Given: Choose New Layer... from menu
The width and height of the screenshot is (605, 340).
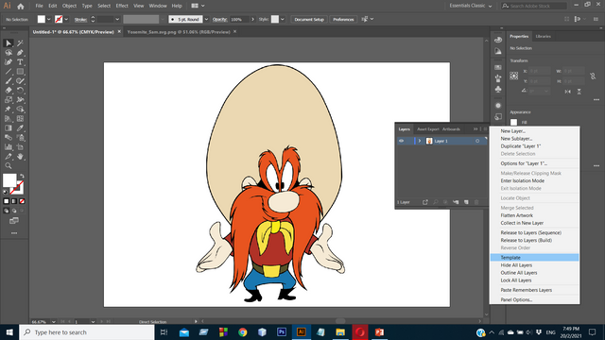Looking at the screenshot, I should (x=513, y=131).
